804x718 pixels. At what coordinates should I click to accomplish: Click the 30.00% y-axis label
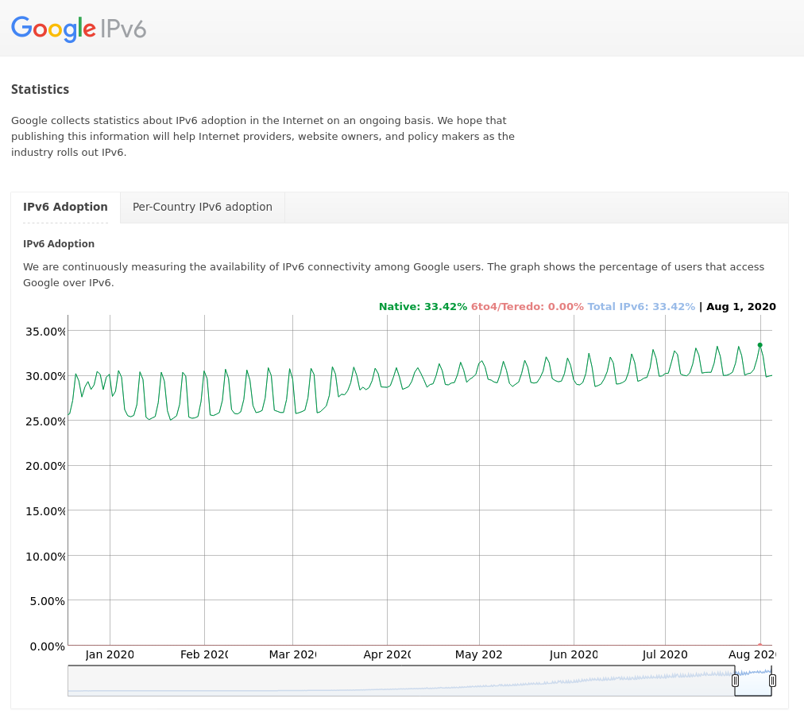(45, 376)
